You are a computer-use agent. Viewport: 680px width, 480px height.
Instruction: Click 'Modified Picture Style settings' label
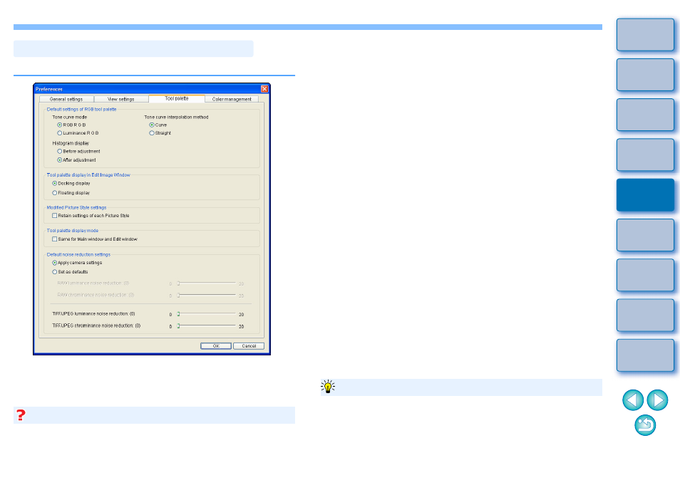[76, 207]
